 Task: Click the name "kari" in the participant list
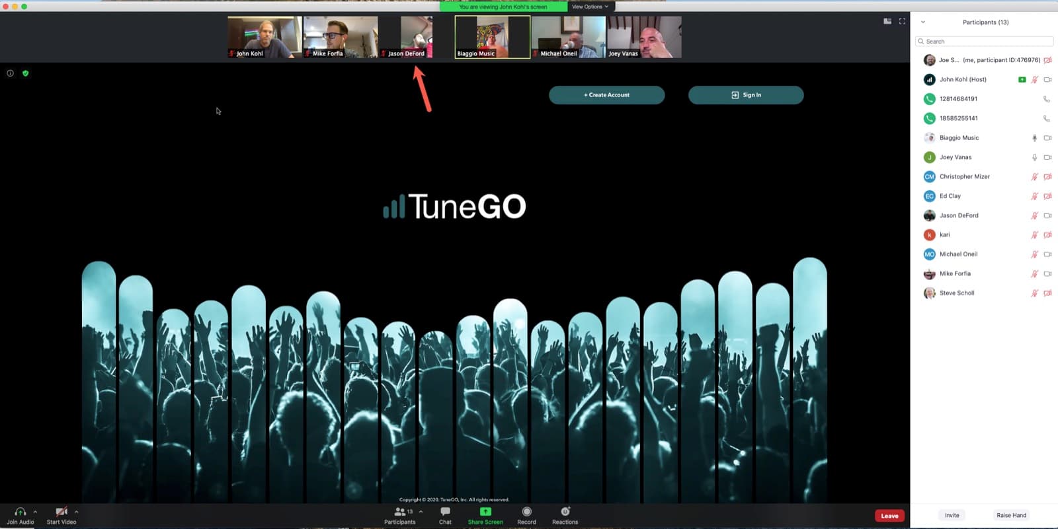click(945, 235)
